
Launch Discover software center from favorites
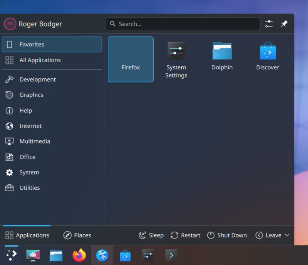point(267,54)
